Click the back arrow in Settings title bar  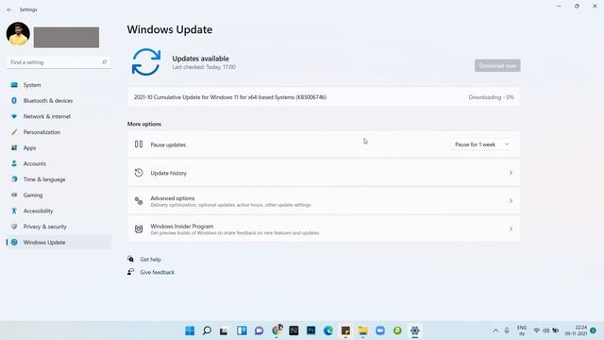click(x=9, y=9)
